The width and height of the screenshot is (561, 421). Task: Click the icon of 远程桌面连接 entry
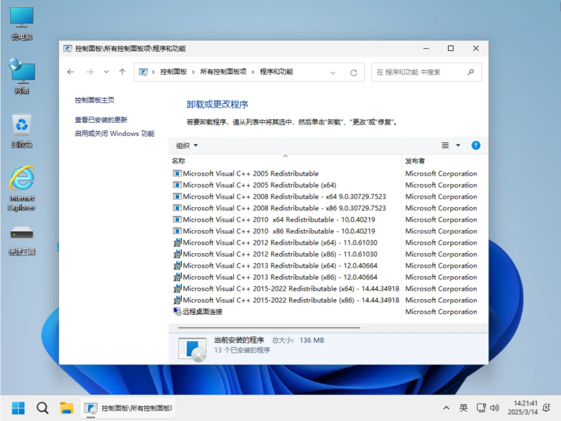click(177, 311)
